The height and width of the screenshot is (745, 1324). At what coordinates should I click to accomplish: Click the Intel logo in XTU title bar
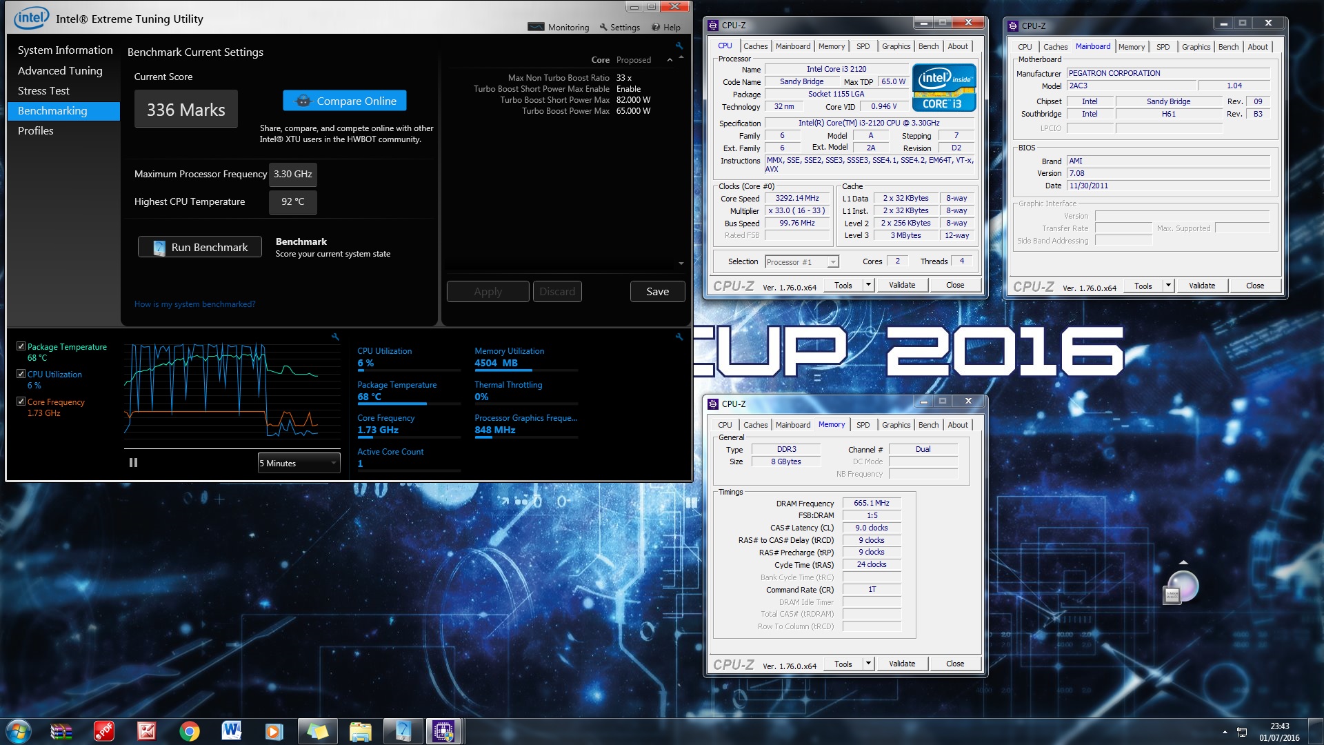click(31, 18)
